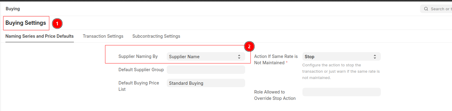Screen dimensions: 452x111
Task: Click the search magnifier icon
Action: tap(426, 9)
